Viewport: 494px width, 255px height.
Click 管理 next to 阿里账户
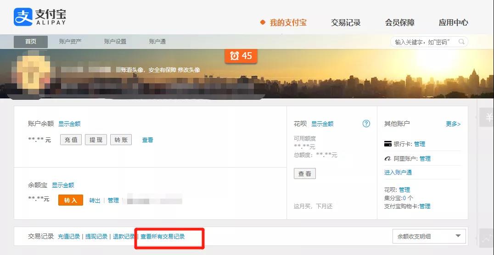coord(425,158)
